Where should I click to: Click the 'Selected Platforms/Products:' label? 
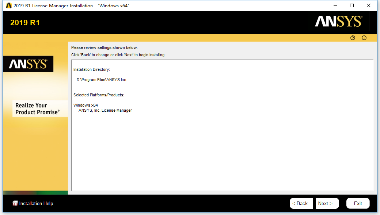pyautogui.click(x=99, y=95)
